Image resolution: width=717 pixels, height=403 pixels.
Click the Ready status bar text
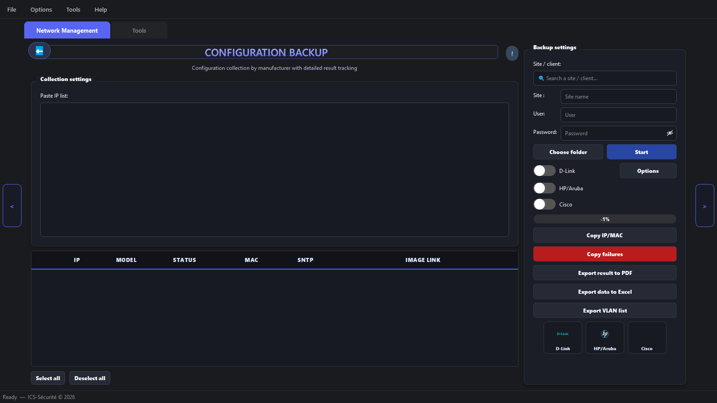(x=10, y=397)
